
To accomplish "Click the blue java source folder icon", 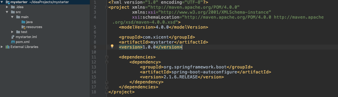I will tap(23, 22).
